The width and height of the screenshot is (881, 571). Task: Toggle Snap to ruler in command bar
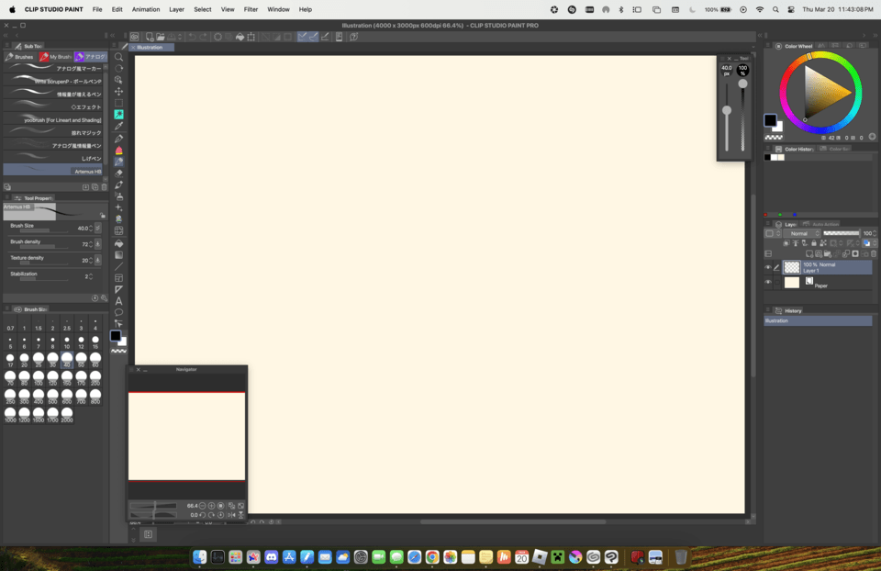point(302,37)
